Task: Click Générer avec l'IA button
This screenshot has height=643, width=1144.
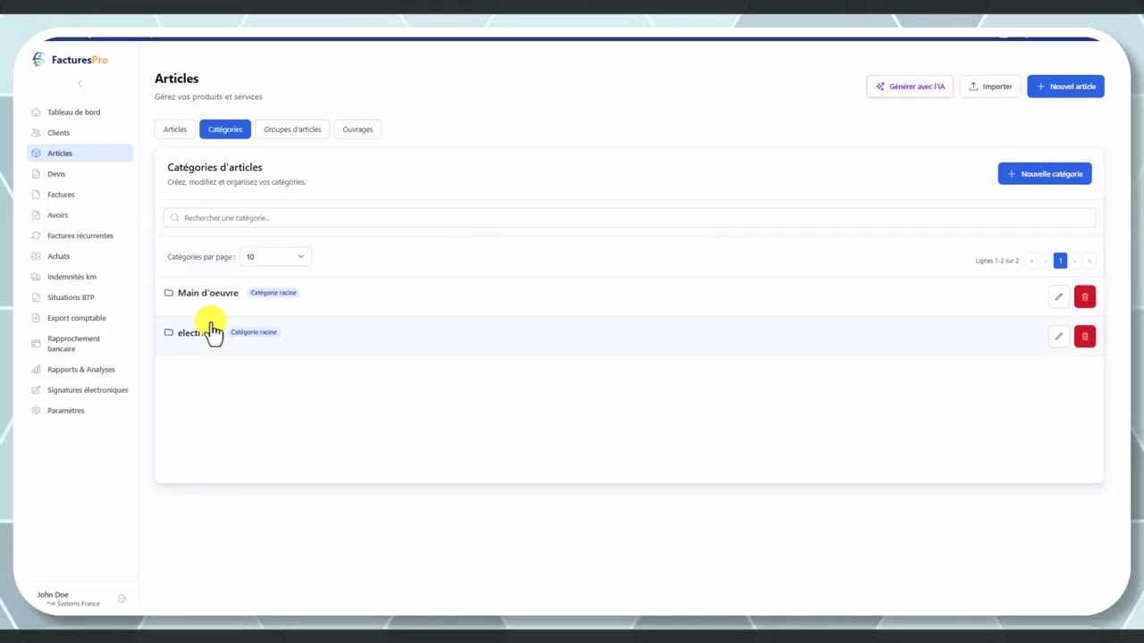Action: click(x=910, y=87)
